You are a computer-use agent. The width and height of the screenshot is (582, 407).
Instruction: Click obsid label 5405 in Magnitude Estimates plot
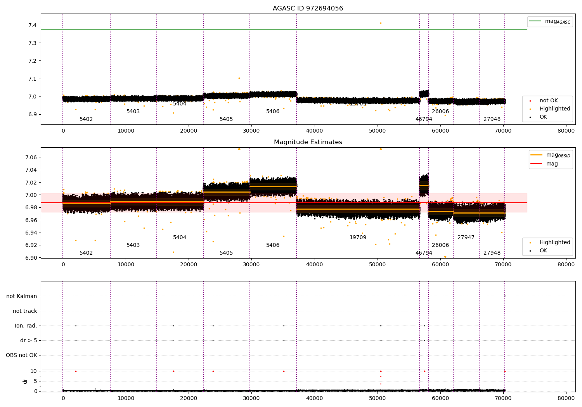(226, 253)
